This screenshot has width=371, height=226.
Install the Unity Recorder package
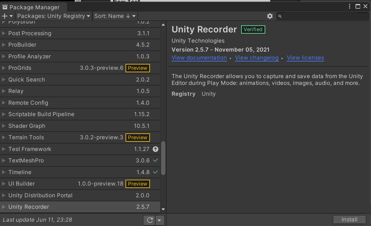point(349,220)
